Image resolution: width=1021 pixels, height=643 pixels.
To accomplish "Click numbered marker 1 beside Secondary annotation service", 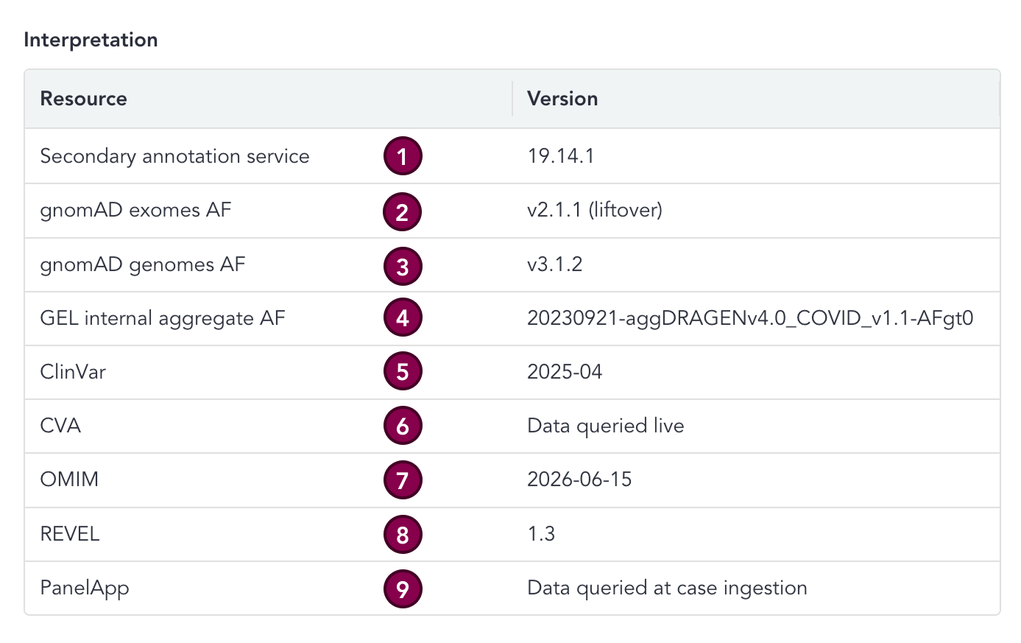I will pos(403,156).
